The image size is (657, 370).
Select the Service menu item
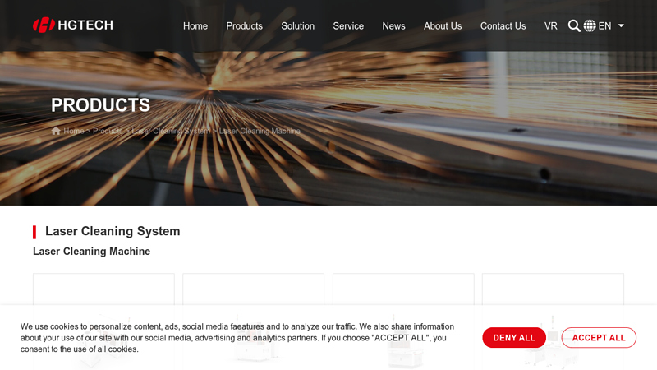(x=348, y=25)
